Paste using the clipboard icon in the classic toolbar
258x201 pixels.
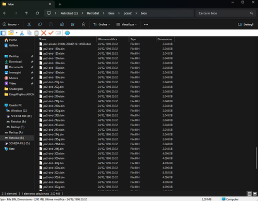tap(36, 33)
